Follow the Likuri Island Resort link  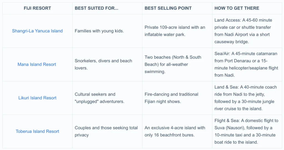coord(37,98)
